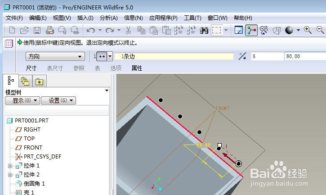Click the yellow 80.00 dimension in viewport
This screenshot has height=195, width=326.
pos(204,145)
